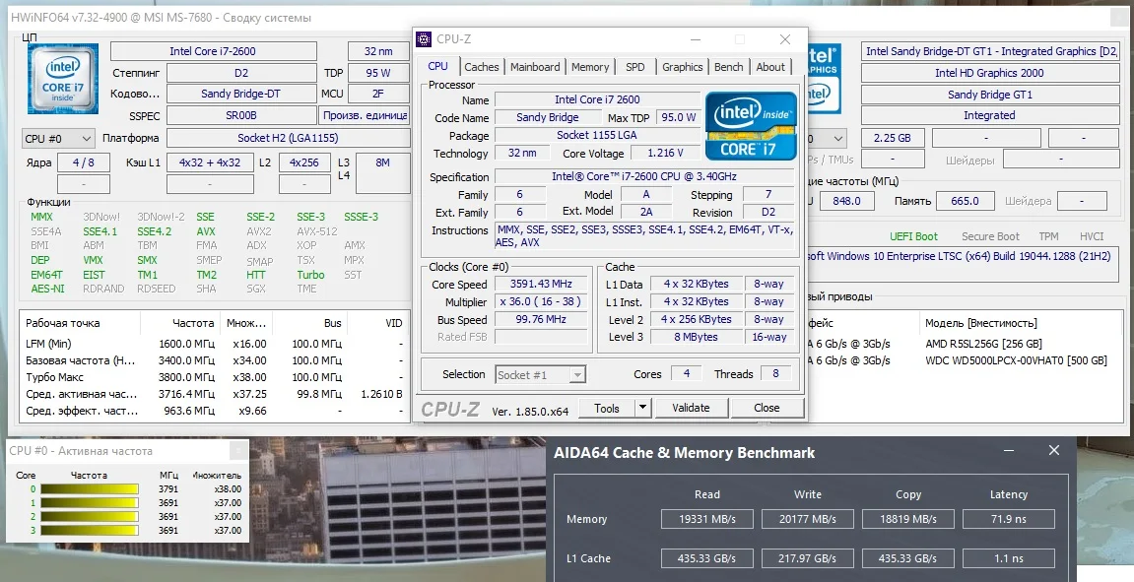The image size is (1134, 582).
Task: Click the Intel Core i7 logo in CPU-Z
Action: point(751,126)
